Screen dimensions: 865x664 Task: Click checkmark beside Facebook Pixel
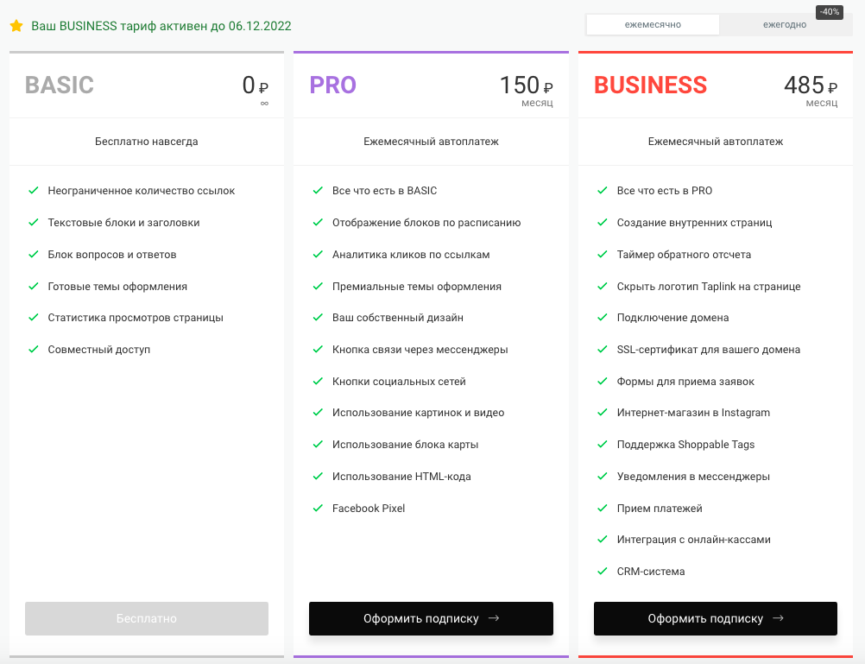pos(318,508)
